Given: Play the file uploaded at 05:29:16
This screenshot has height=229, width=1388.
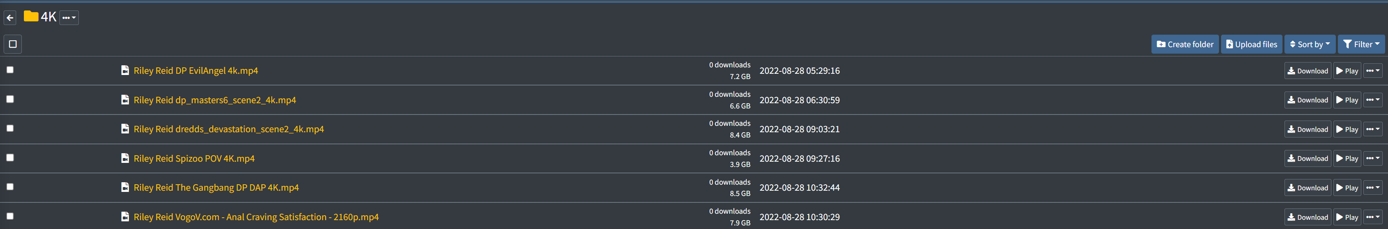Looking at the screenshot, I should click(x=1347, y=71).
